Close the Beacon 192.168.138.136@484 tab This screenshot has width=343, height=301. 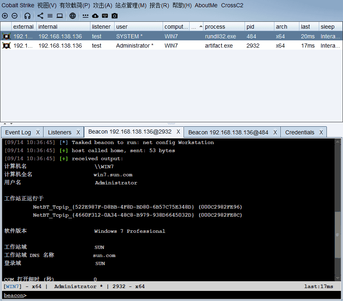tap(275, 132)
